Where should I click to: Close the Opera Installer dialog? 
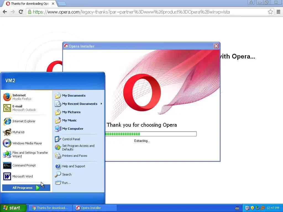(216, 46)
